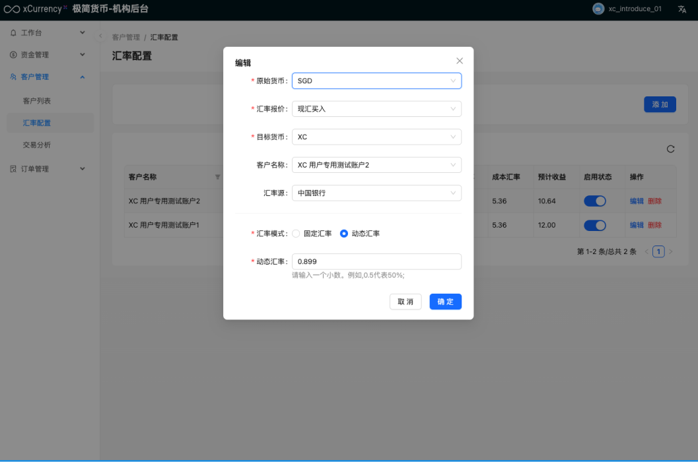
Task: Open the 原始货币 dropdown showing SGD
Action: point(376,81)
